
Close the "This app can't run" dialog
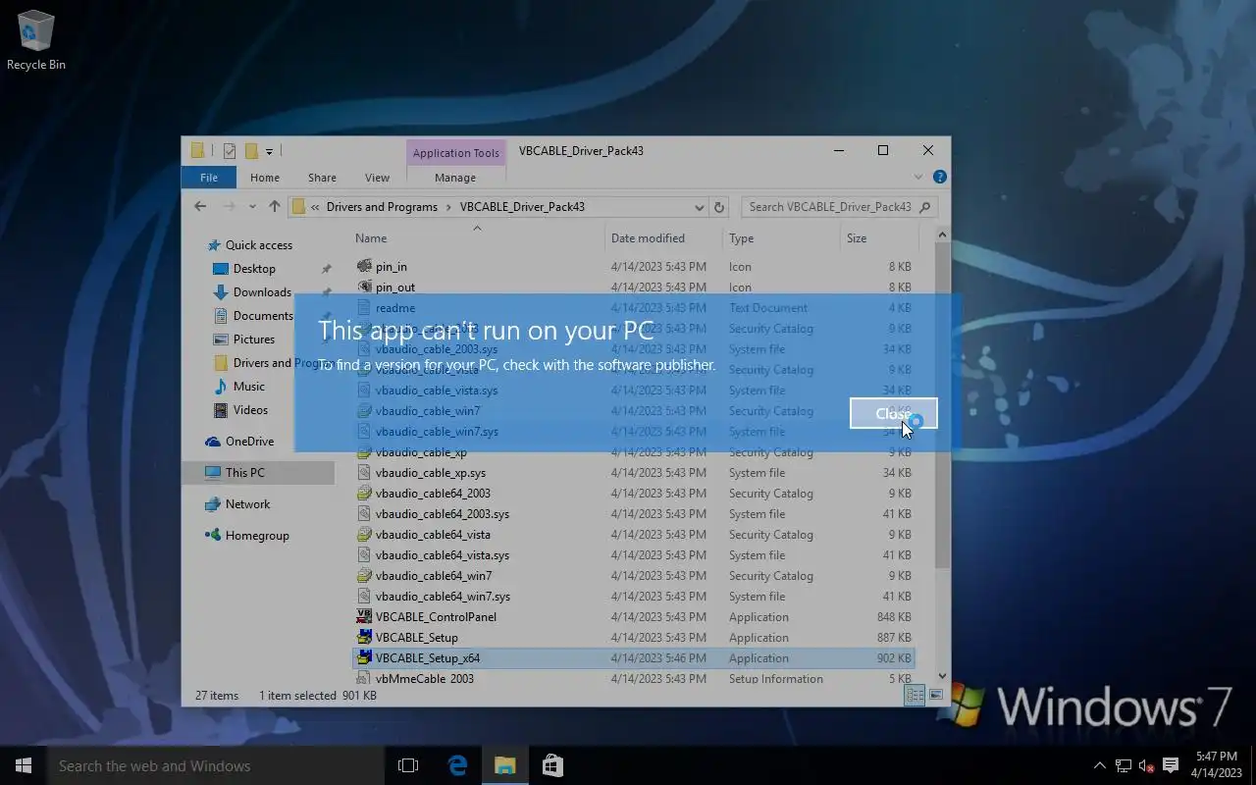tap(893, 413)
